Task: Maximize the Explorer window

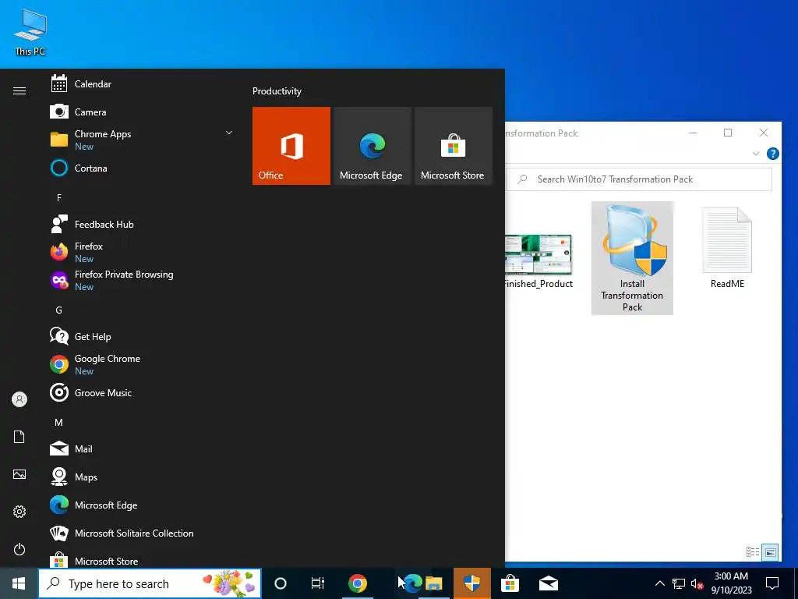Action: coord(728,133)
